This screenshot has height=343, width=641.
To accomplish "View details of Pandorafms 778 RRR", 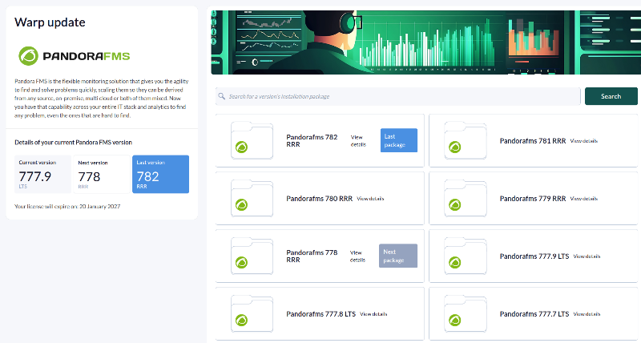I will [357, 256].
